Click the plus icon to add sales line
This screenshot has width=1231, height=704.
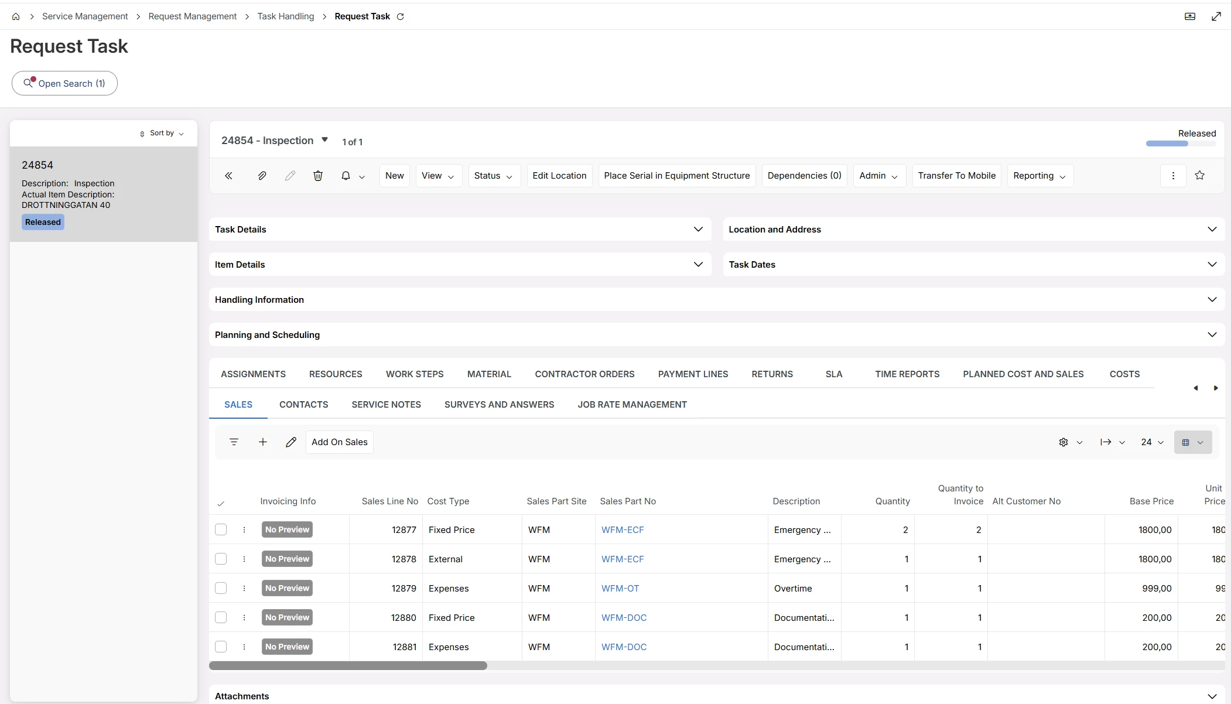coord(263,442)
